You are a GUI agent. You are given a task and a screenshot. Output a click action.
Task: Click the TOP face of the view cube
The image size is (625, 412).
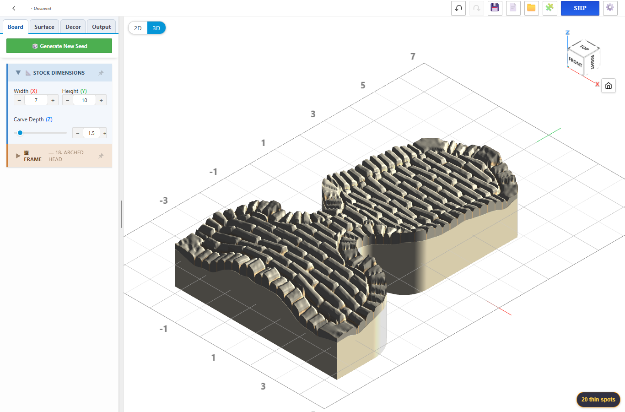(584, 47)
